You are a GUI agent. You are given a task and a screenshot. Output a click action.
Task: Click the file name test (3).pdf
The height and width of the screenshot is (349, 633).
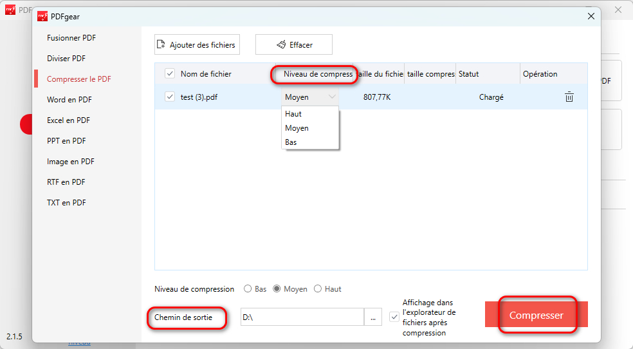tap(199, 97)
